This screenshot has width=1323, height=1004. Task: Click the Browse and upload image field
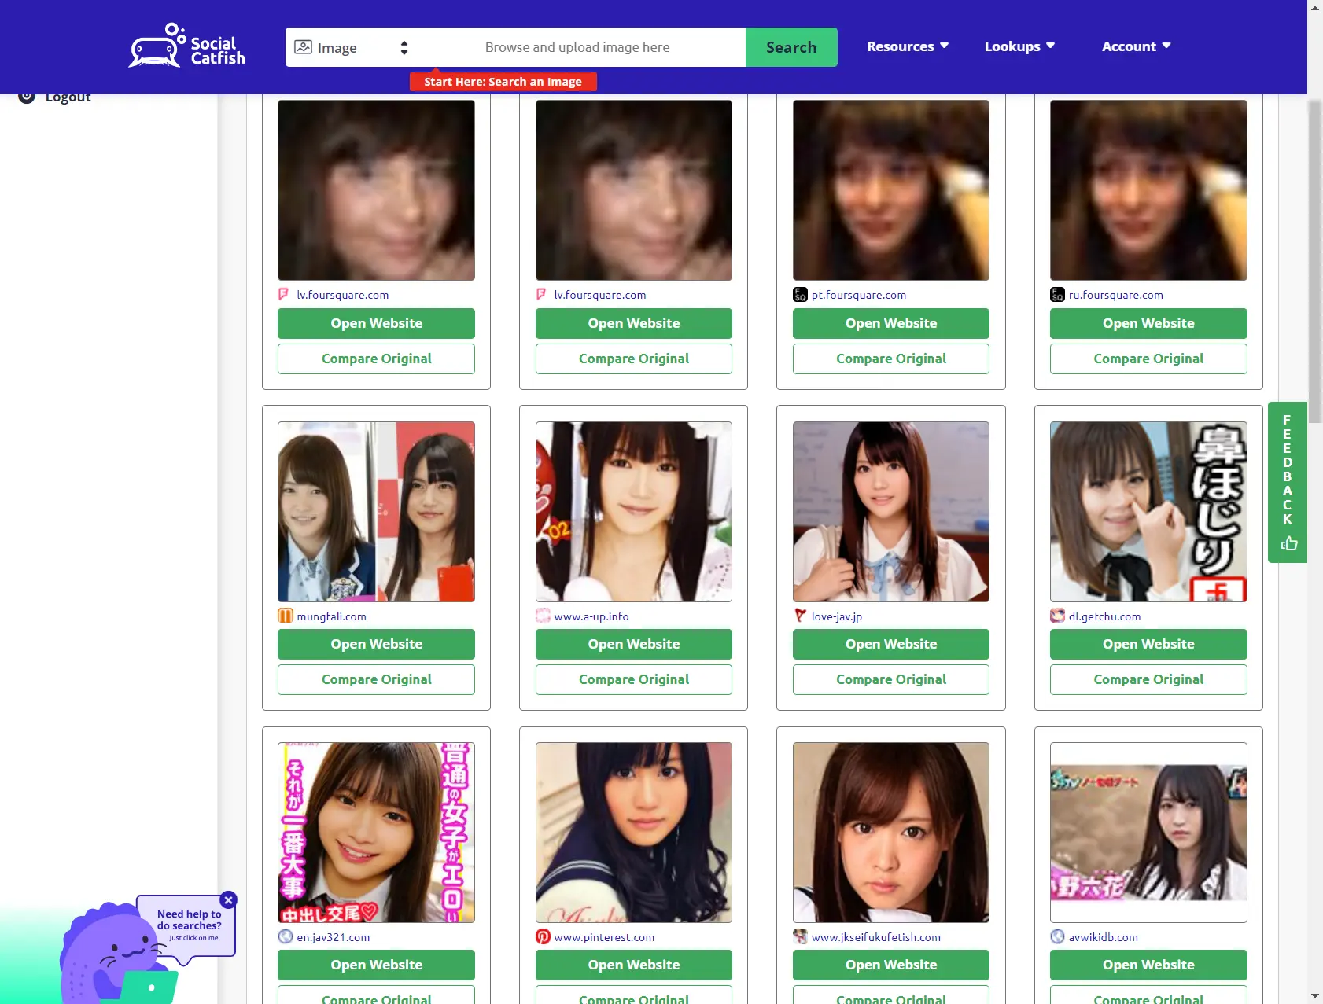tap(577, 47)
